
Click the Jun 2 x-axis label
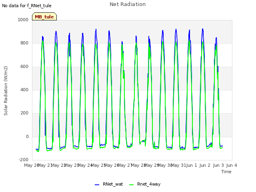pyautogui.click(x=205, y=165)
